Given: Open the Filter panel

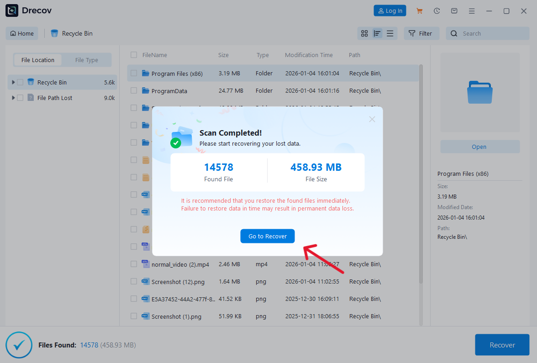Looking at the screenshot, I should (x=421, y=33).
